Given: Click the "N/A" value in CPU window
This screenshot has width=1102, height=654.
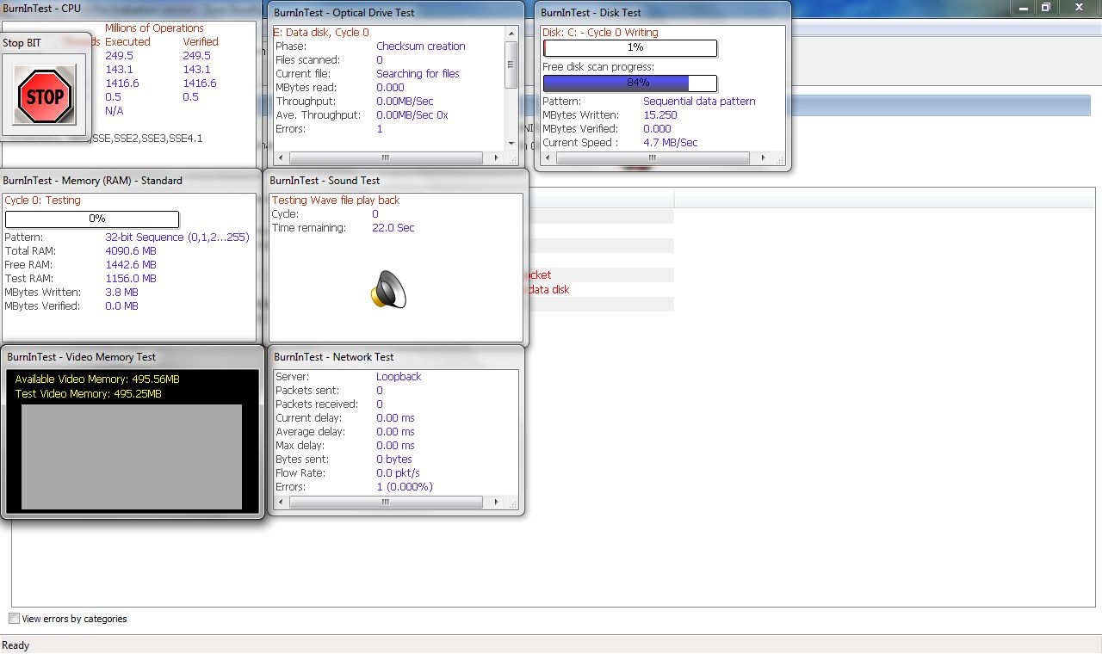Looking at the screenshot, I should click(x=114, y=111).
